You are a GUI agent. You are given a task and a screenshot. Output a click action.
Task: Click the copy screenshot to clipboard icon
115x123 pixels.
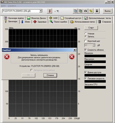point(81,11)
